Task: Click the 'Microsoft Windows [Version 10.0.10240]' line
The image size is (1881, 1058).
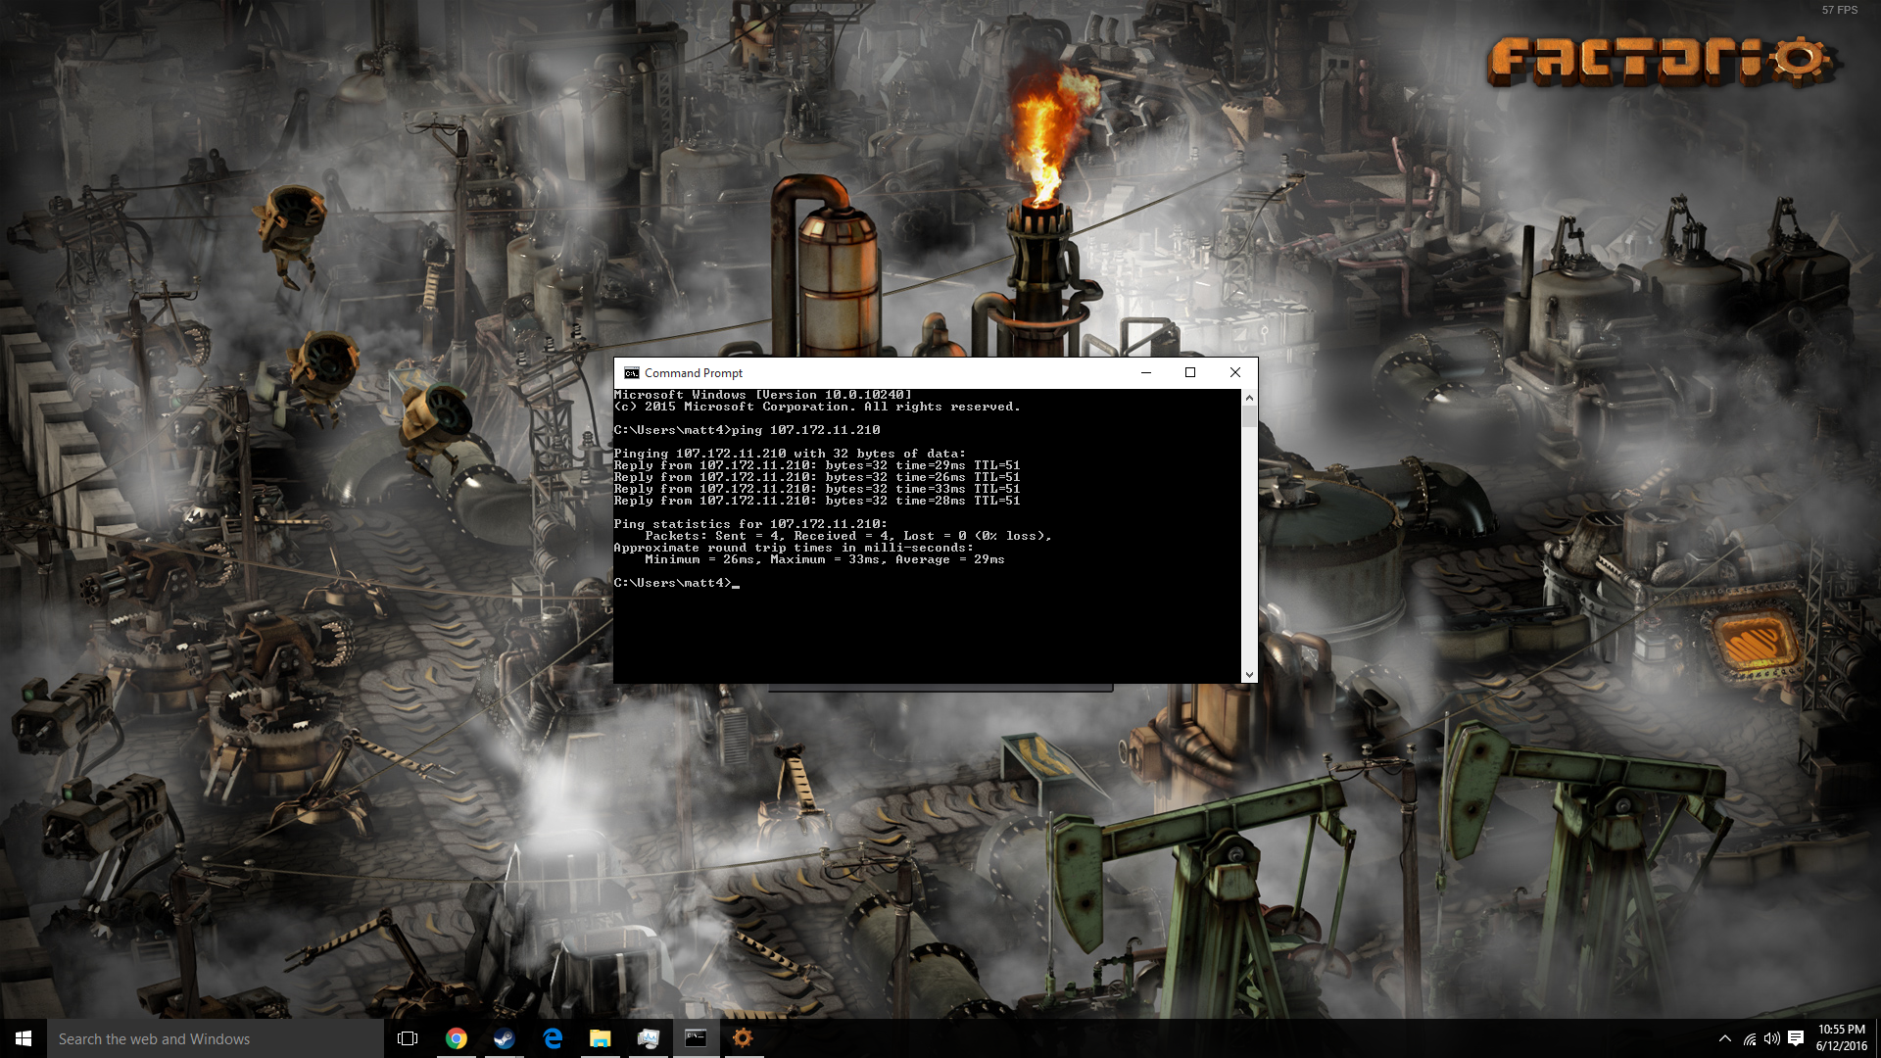Action: coord(763,395)
